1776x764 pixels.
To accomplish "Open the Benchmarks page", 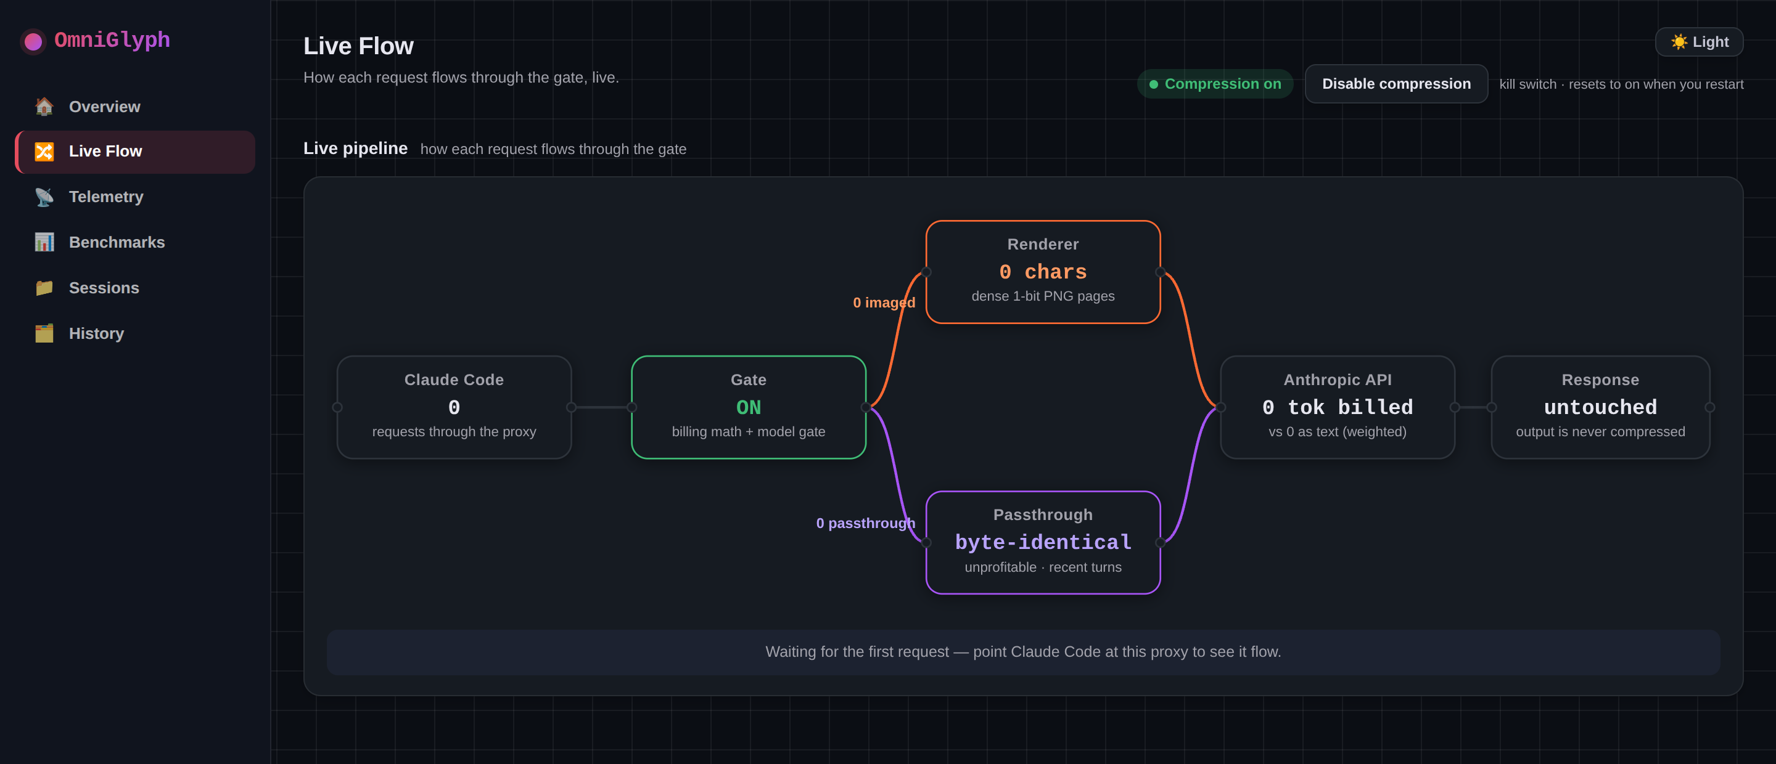I will pyautogui.click(x=135, y=243).
